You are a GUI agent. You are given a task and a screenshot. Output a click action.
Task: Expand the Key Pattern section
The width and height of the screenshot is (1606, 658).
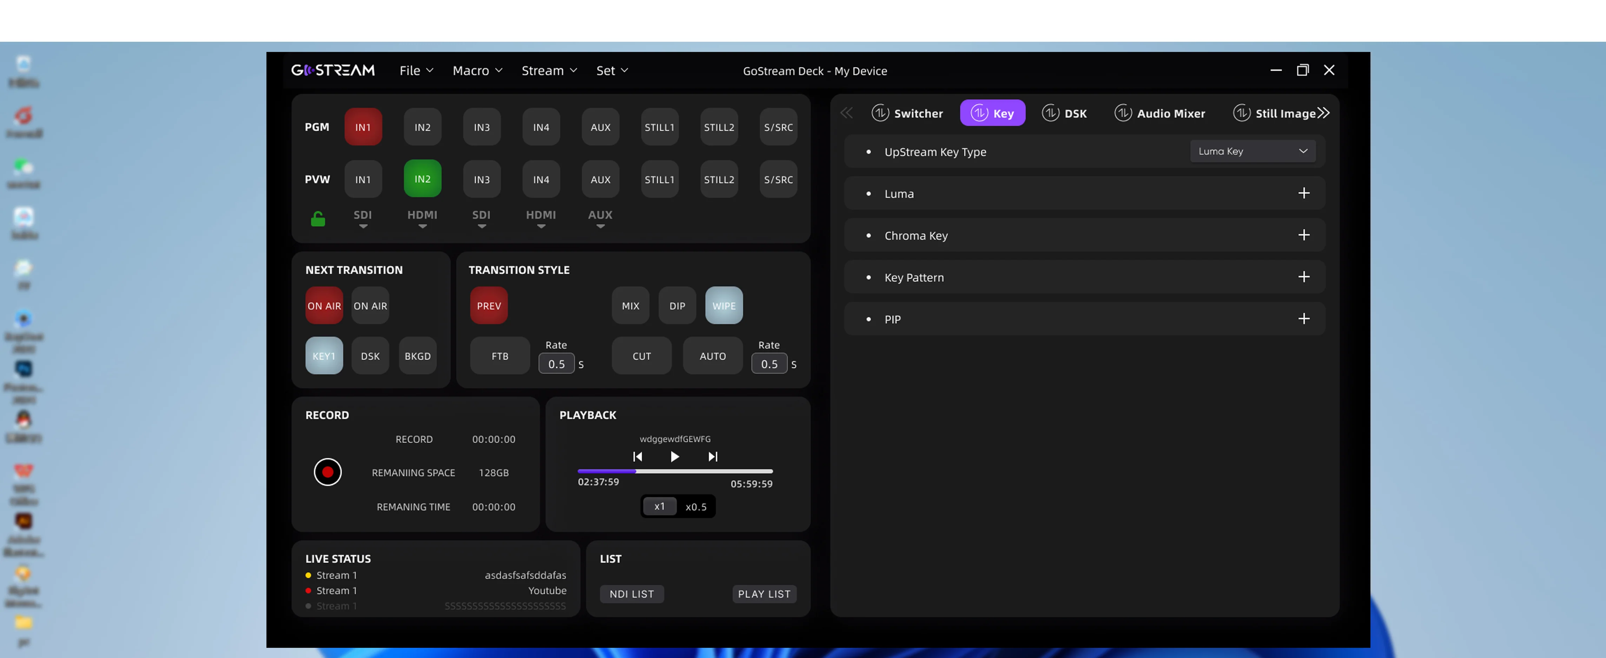click(x=1304, y=277)
